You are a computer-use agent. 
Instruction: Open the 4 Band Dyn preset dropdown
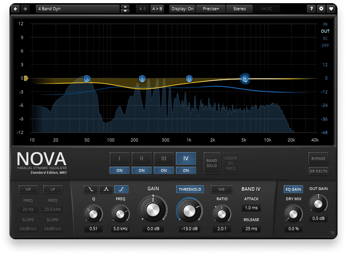tap(77, 9)
